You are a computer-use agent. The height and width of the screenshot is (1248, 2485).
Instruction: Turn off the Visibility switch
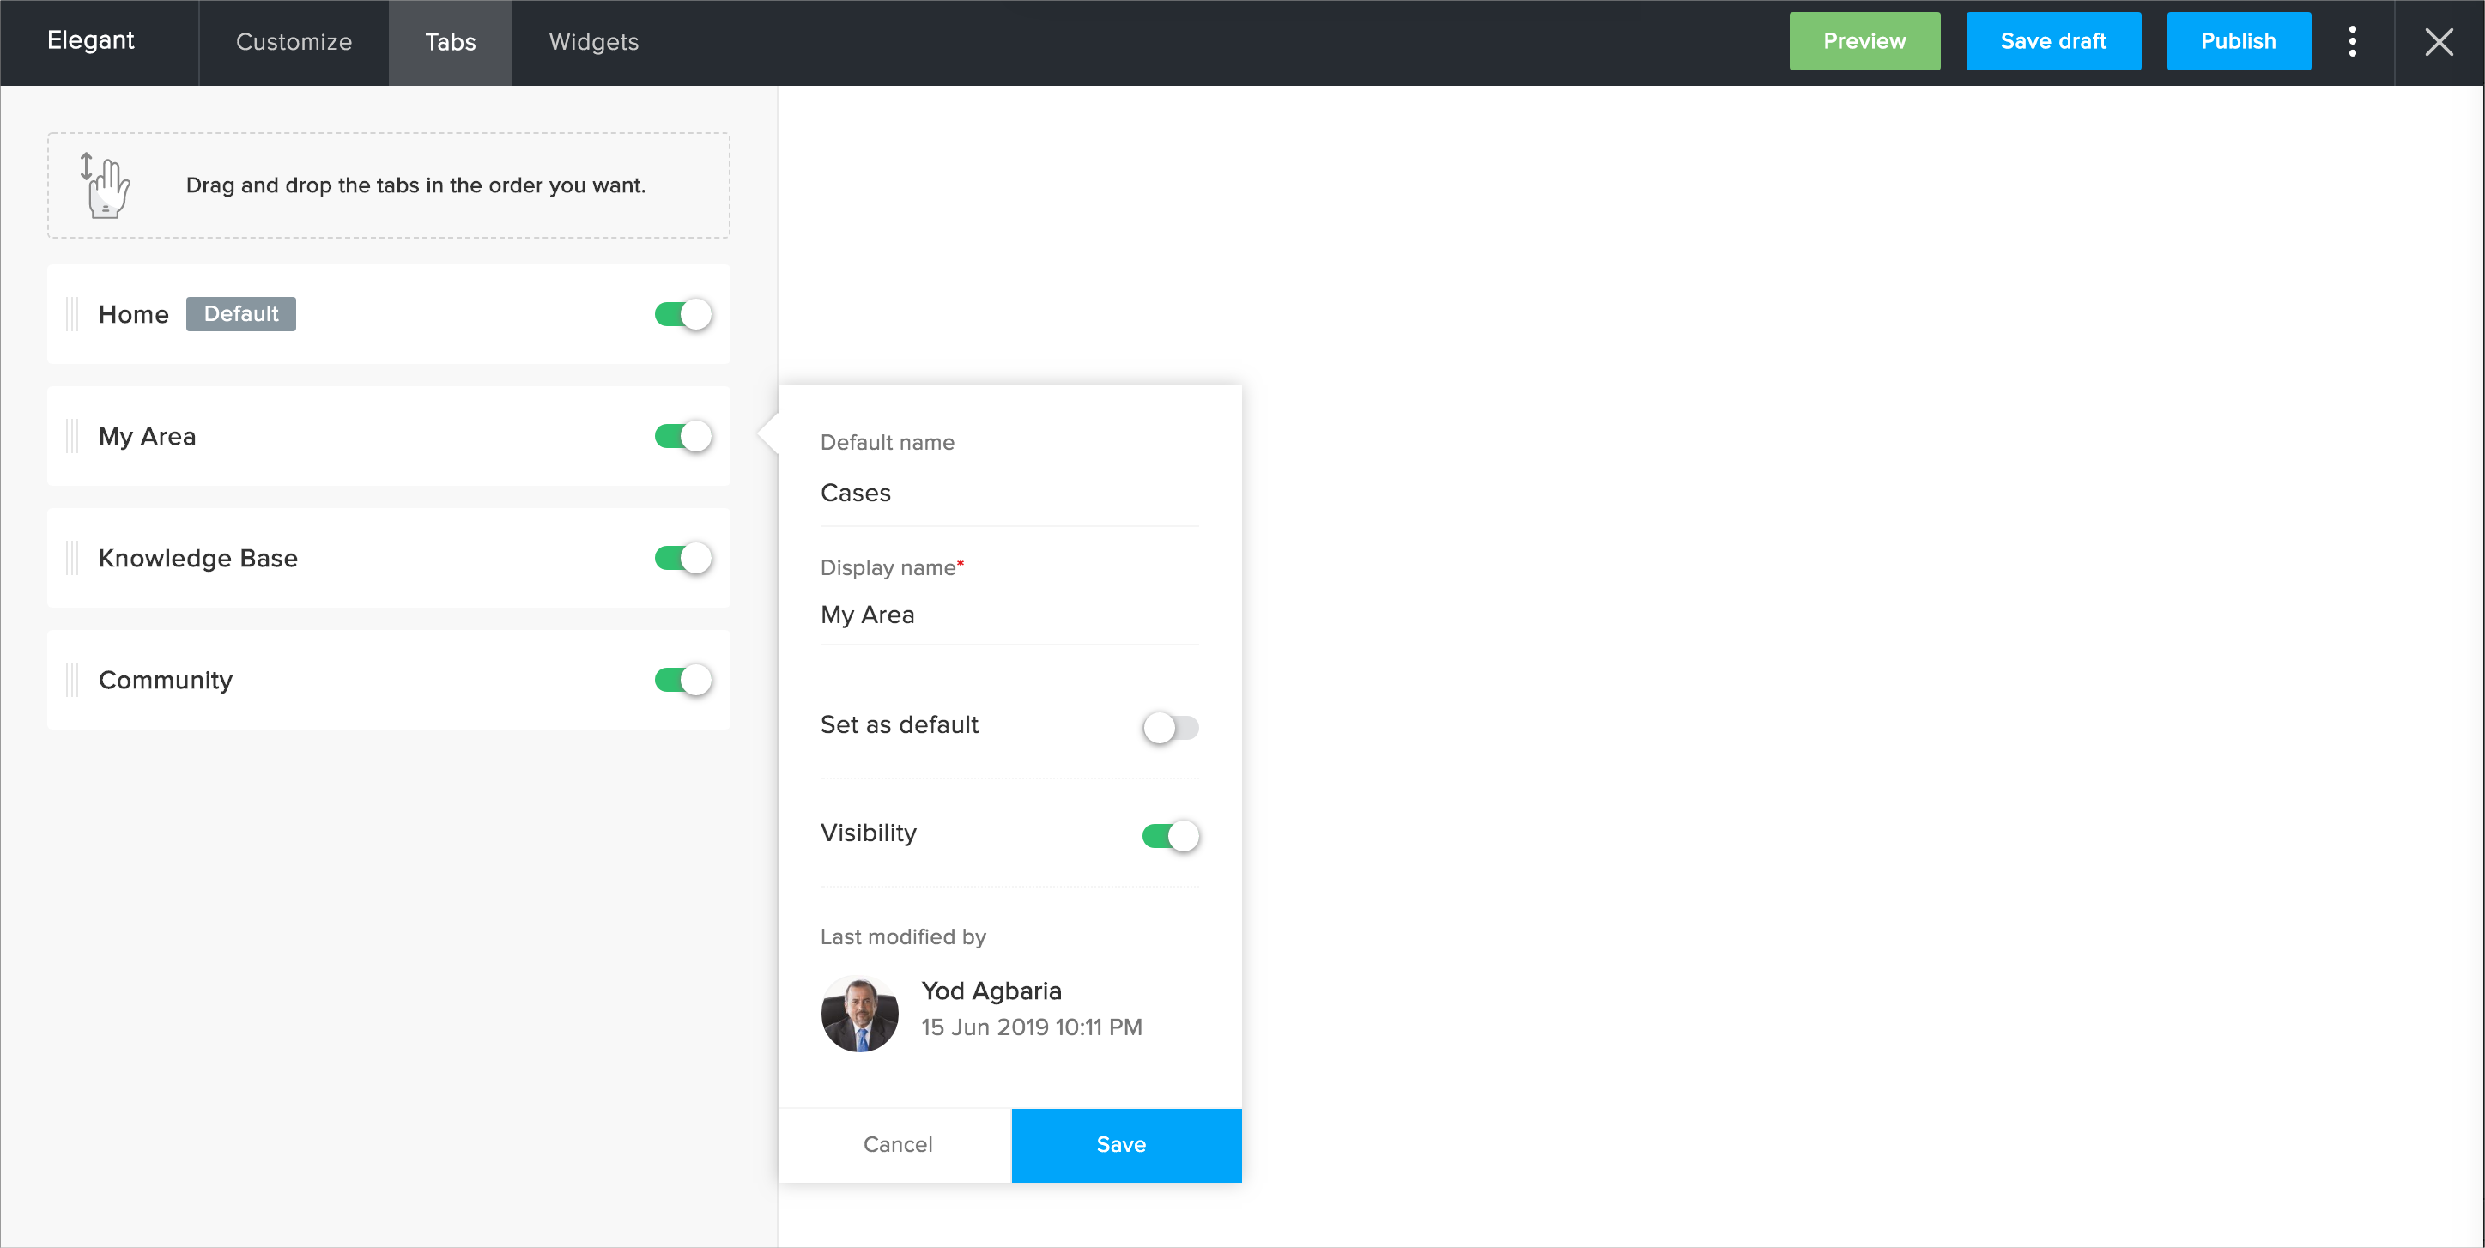pyautogui.click(x=1169, y=835)
